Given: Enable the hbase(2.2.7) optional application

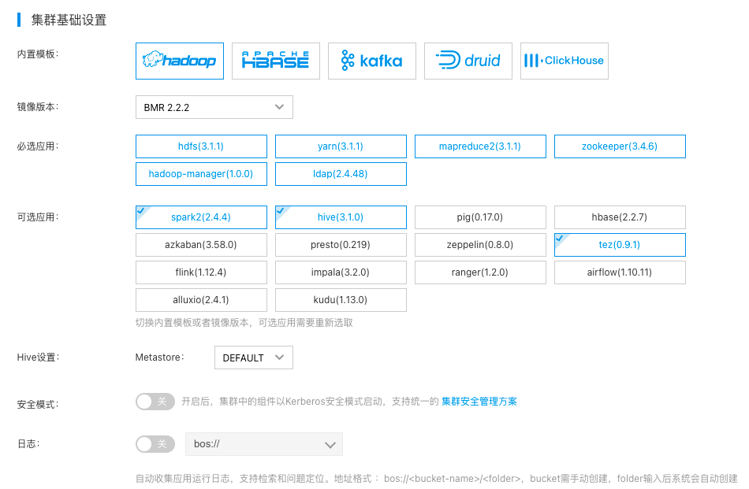Looking at the screenshot, I should pyautogui.click(x=620, y=217).
